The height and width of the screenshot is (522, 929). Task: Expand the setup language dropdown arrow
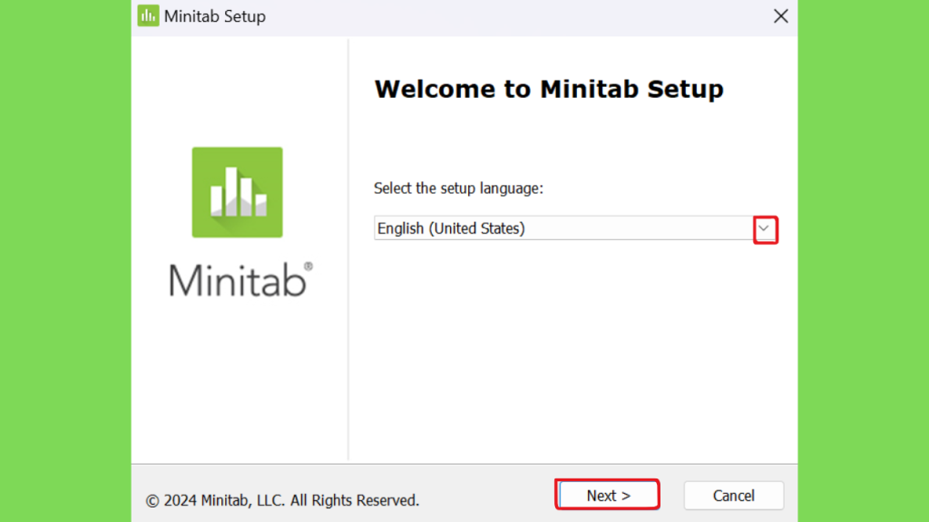[764, 229]
